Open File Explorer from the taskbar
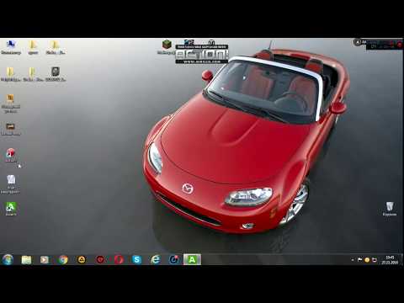The width and height of the screenshot is (404, 303). pyautogui.click(x=26, y=260)
